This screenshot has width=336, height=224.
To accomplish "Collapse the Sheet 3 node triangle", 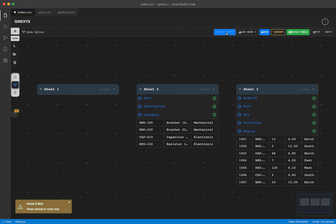I will tap(240, 89).
